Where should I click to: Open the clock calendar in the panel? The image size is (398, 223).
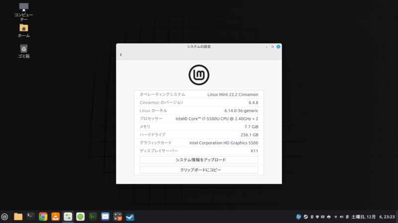tap(373, 217)
